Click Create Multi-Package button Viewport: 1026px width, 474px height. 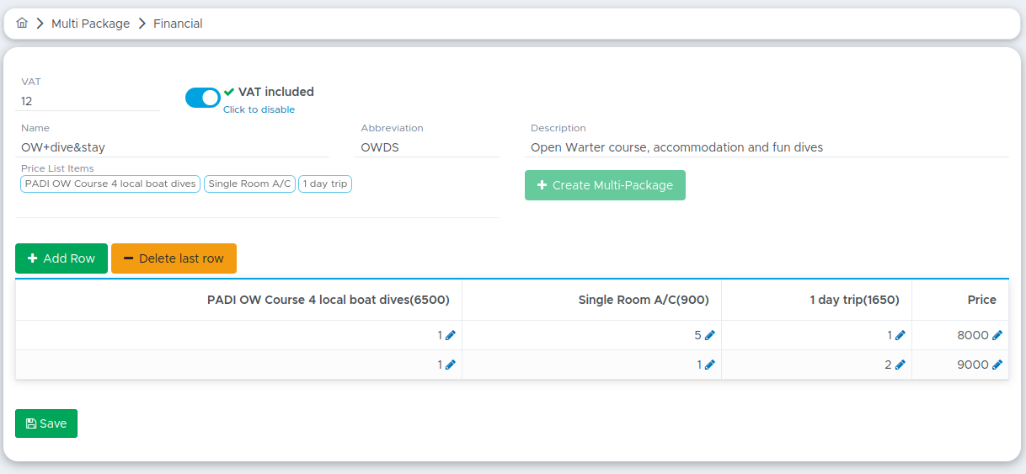pyautogui.click(x=605, y=185)
